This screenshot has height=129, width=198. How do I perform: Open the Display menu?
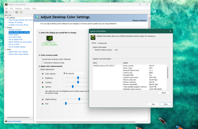pyautogui.click(x=27, y=8)
